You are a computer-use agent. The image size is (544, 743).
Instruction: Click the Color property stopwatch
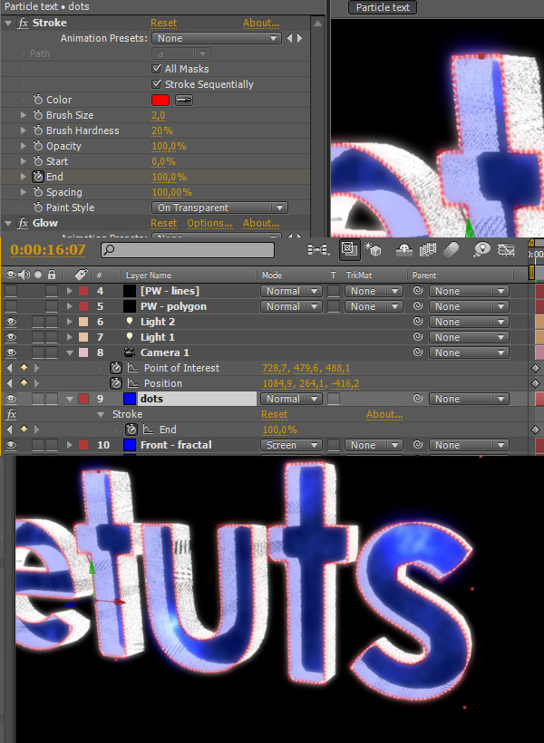(x=38, y=100)
